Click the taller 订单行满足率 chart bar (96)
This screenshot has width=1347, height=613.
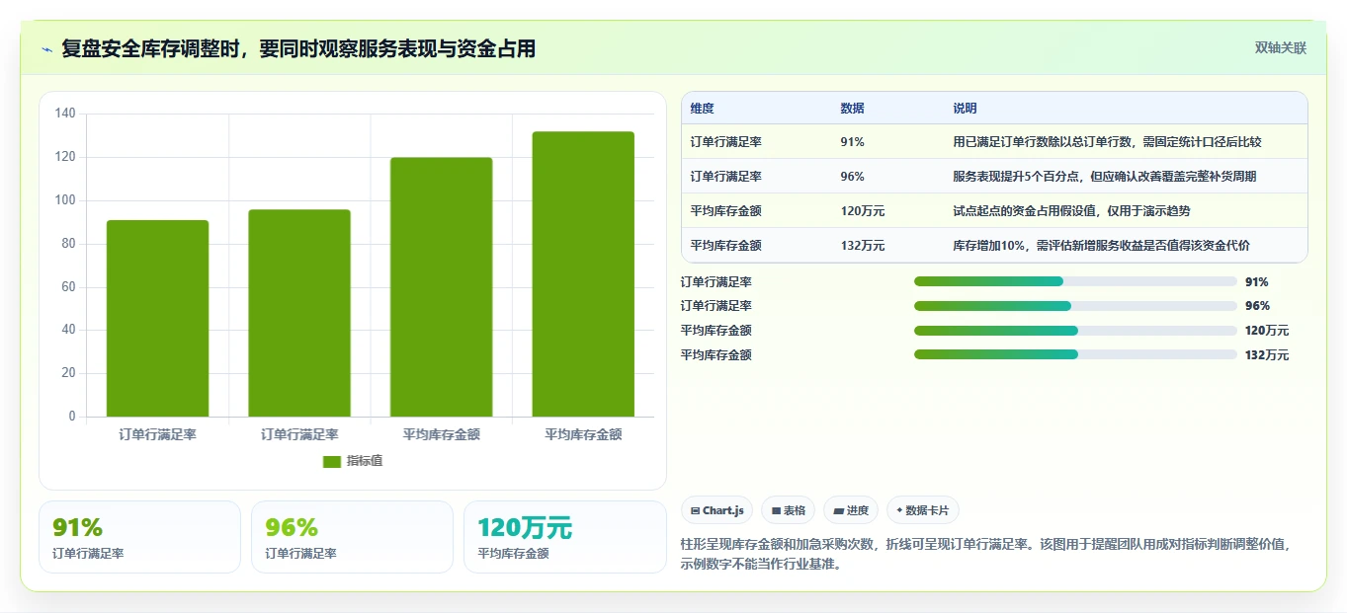[x=299, y=313]
